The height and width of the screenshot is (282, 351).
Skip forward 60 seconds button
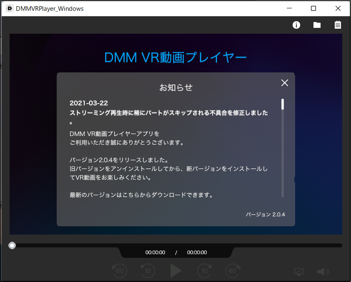(x=233, y=271)
